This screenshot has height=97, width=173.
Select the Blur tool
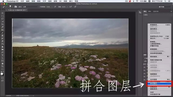tap(2, 47)
